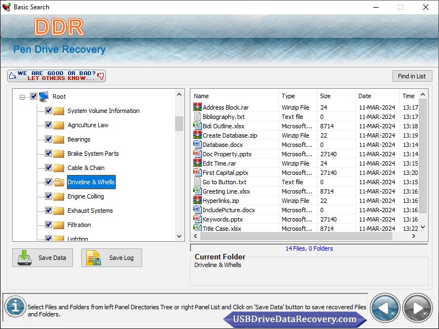439x329 pixels.
Task: Click the Save Data button
Action: click(x=42, y=258)
